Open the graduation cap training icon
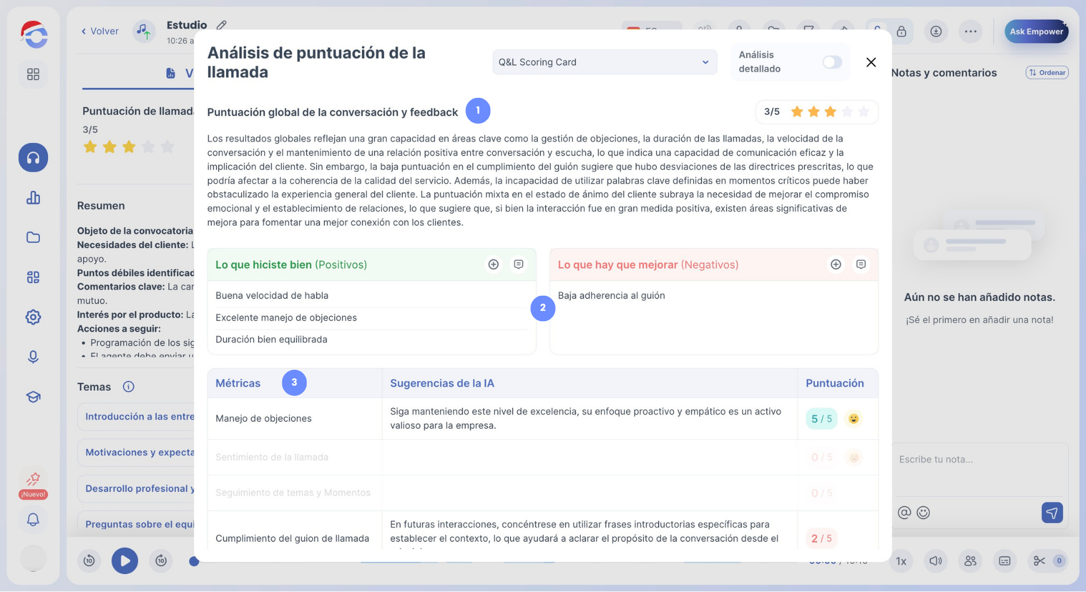Screen dimensions: 1086x592 coord(33,397)
